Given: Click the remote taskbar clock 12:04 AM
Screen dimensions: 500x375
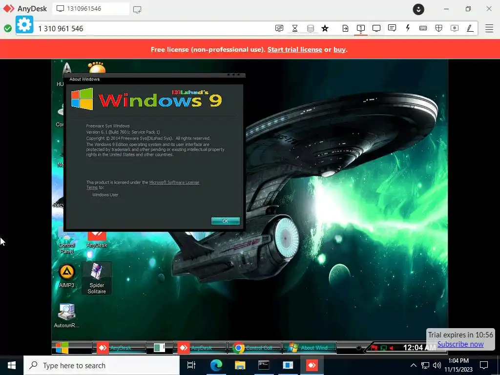Looking at the screenshot, I should [418, 348].
